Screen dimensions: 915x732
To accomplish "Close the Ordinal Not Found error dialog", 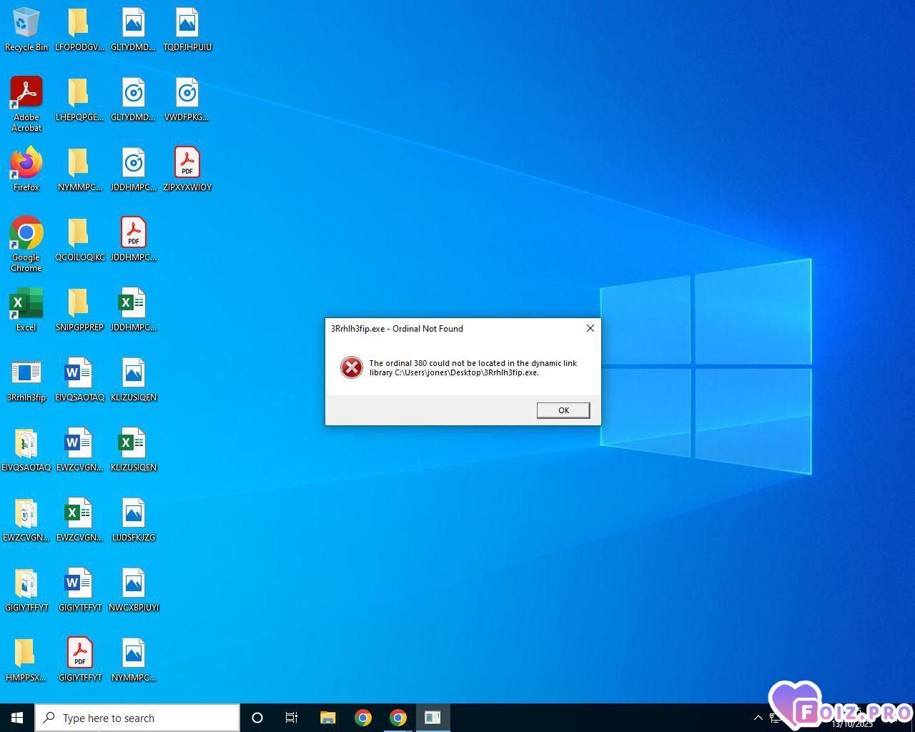I will coord(590,328).
